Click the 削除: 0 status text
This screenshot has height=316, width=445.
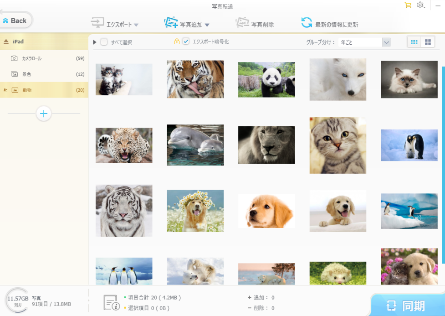click(261, 308)
